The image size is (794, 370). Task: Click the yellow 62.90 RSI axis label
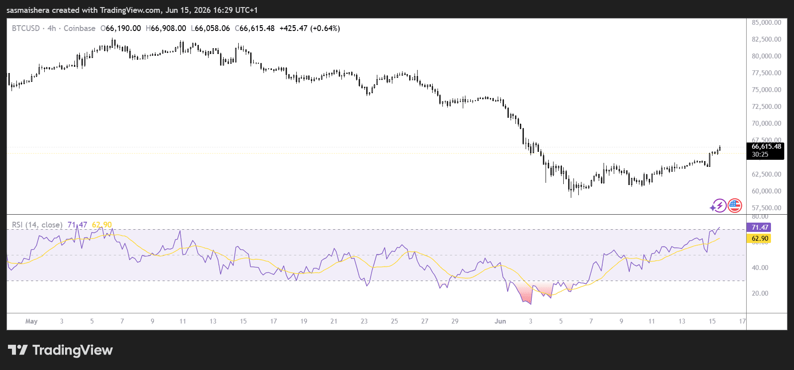pyautogui.click(x=759, y=239)
